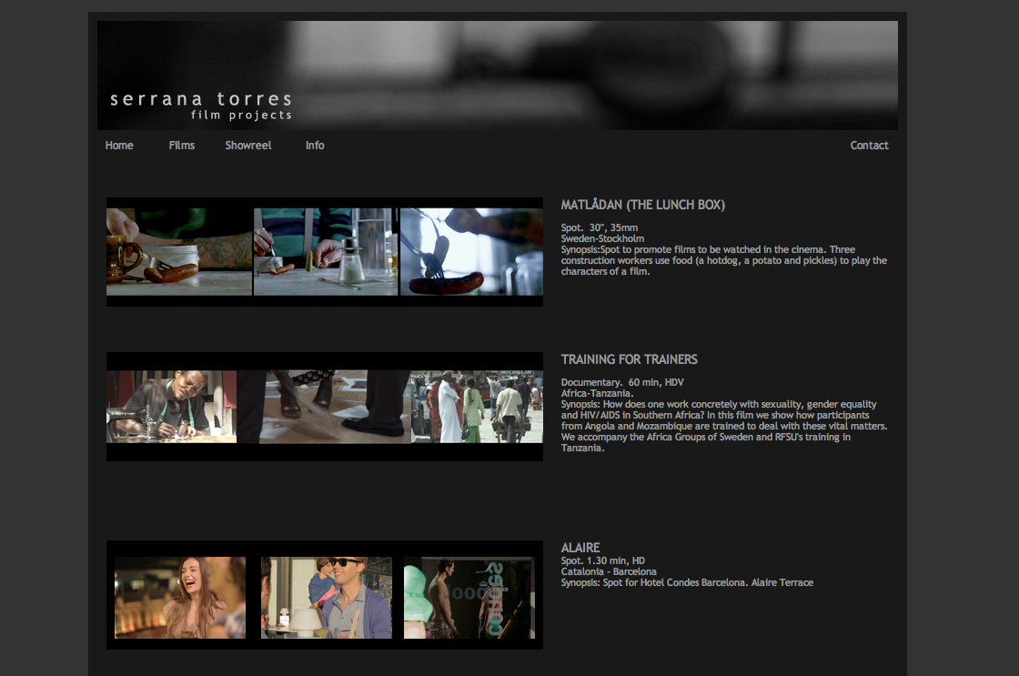
Task: Open the Matlådan thumbnail with pickle and glass jar
Action: (326, 251)
